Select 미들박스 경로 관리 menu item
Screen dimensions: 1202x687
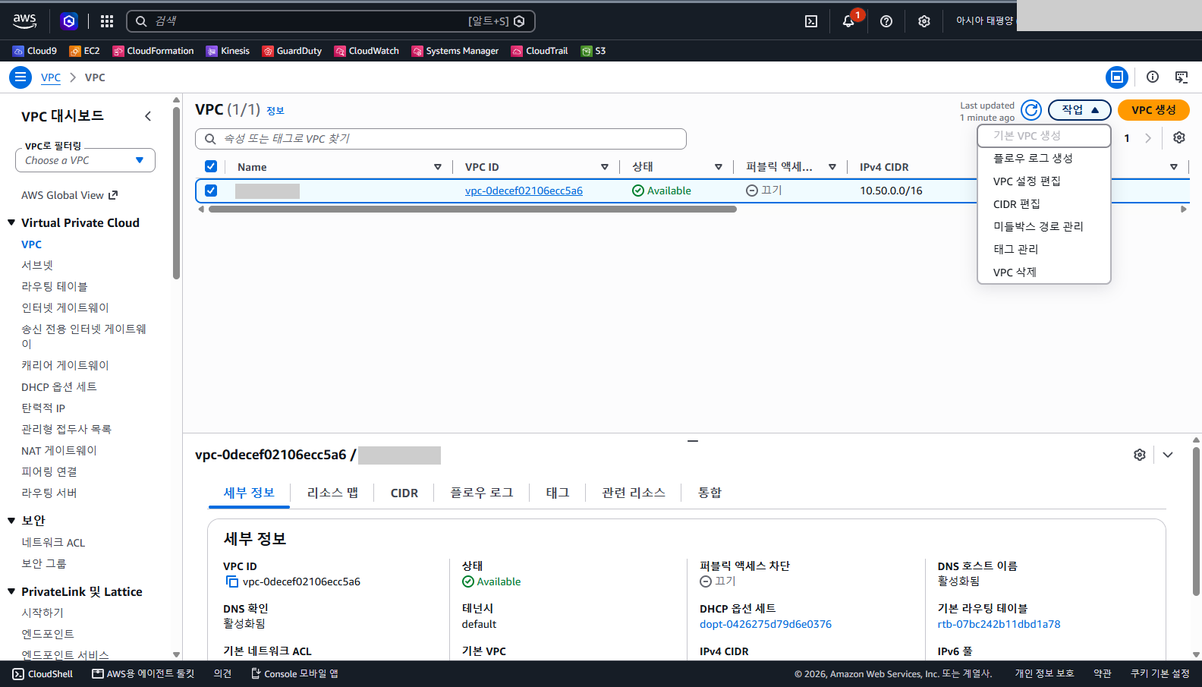pyautogui.click(x=1044, y=226)
